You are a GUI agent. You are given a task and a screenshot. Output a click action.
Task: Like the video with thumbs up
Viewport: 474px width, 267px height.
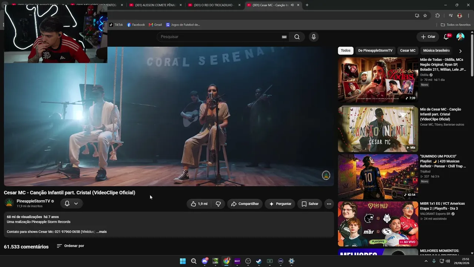coord(199,204)
